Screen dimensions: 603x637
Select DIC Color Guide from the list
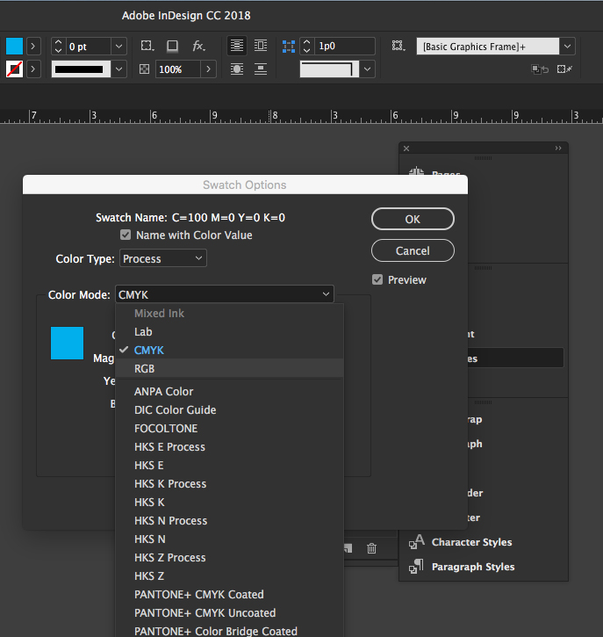tap(230, 409)
